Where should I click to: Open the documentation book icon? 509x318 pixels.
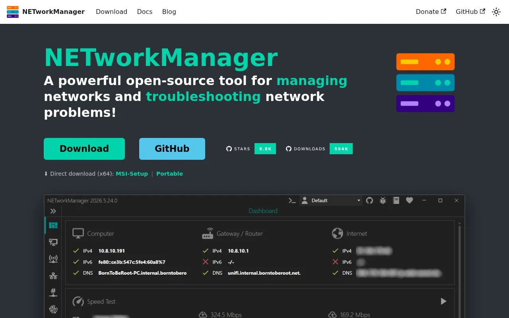(x=396, y=201)
